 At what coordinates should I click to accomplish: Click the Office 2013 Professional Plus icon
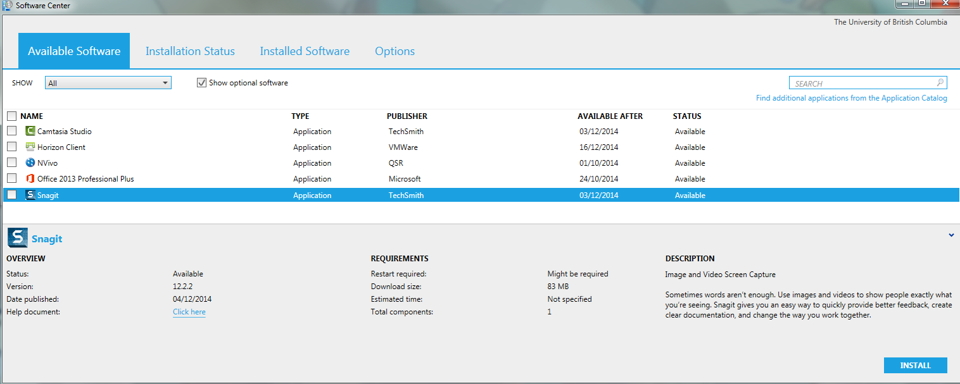(30, 179)
